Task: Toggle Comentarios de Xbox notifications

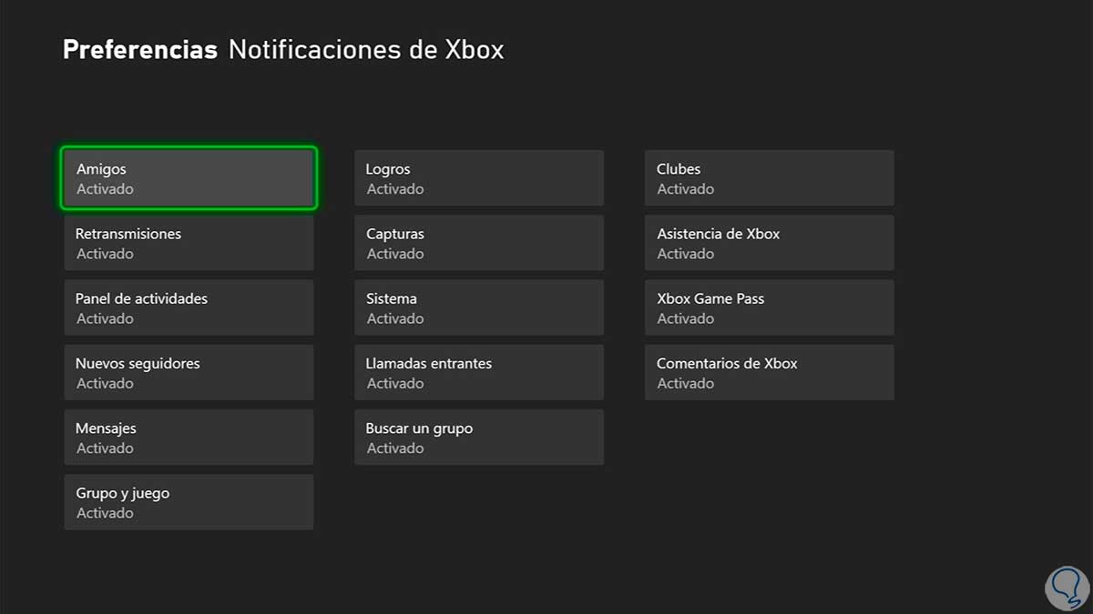Action: pos(770,373)
